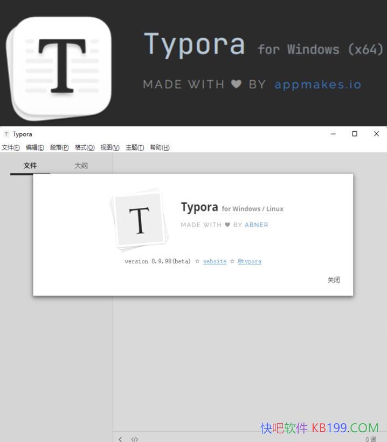Expand the 段落(P) menu
This screenshot has height=442, width=387.
tap(59, 147)
